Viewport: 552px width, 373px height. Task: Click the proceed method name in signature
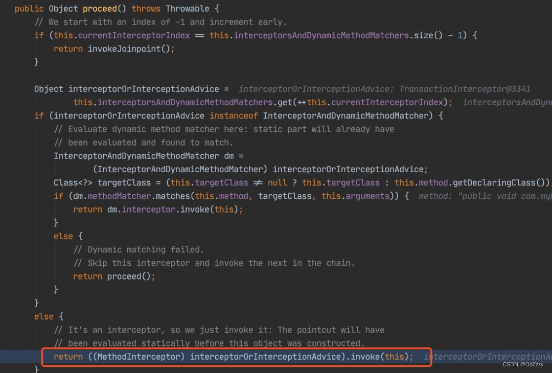point(100,9)
